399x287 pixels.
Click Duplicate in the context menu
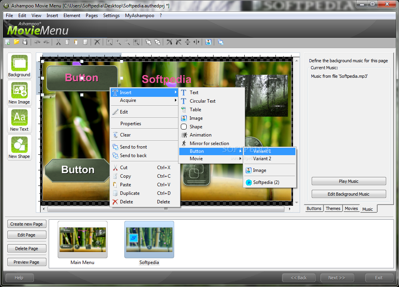tap(145, 193)
